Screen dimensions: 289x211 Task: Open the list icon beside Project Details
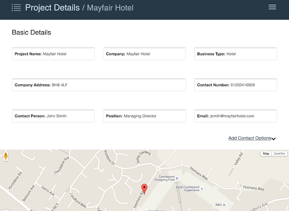pos(16,8)
